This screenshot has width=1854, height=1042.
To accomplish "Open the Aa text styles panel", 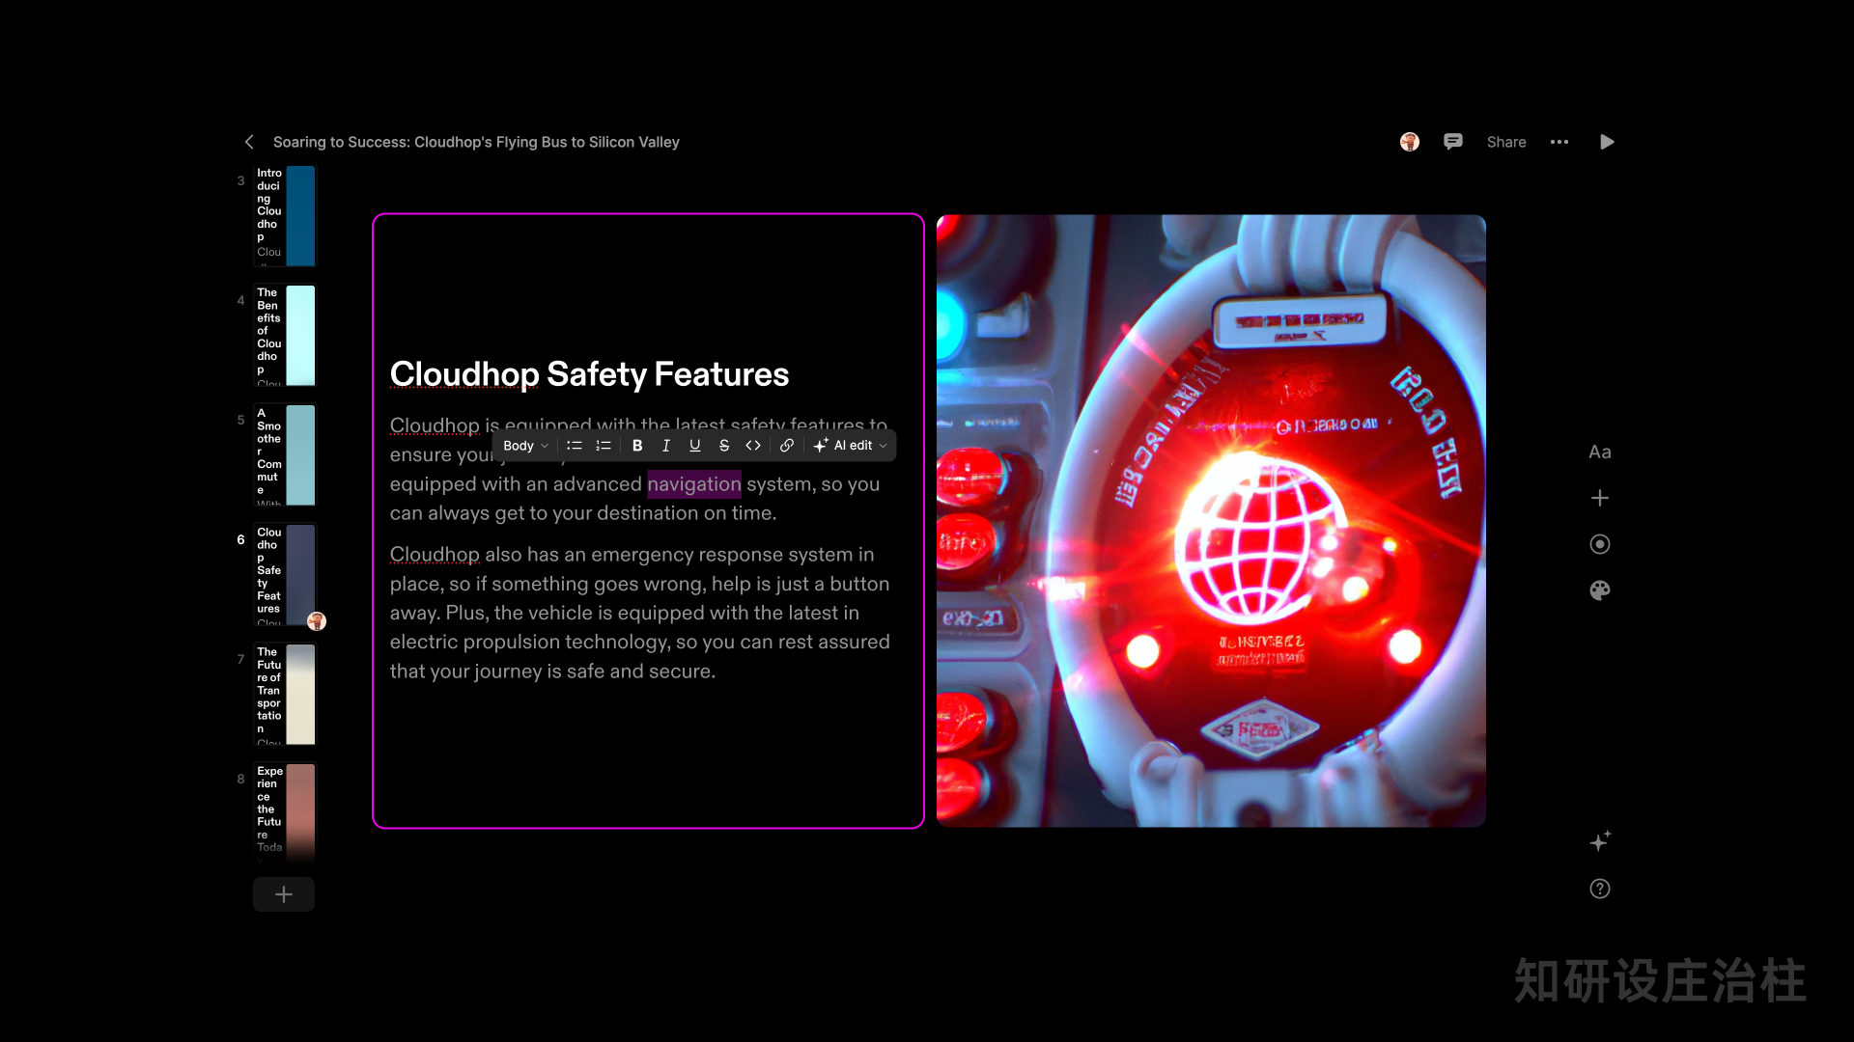I will (x=1600, y=452).
